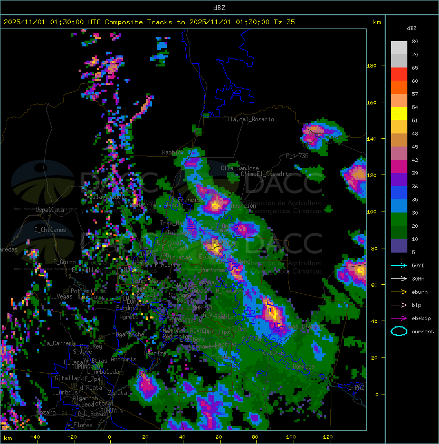This screenshot has height=444, width=439.
Task: Click the 'C_Guido' place label
Action: coord(64,262)
